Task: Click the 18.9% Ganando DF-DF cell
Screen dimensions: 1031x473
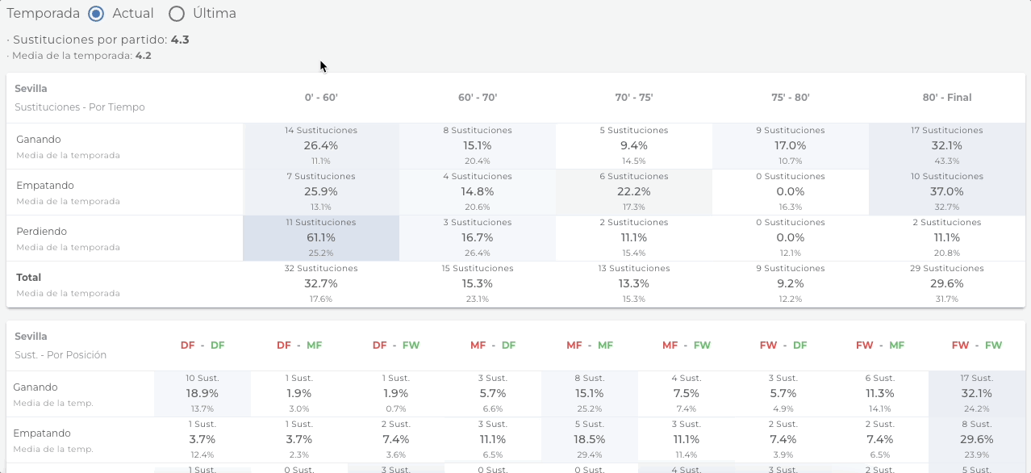Action: coord(202,394)
